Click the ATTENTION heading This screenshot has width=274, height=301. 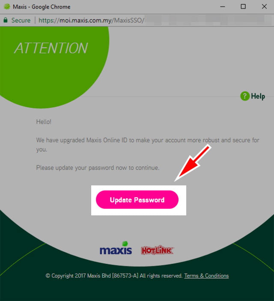tap(51, 48)
